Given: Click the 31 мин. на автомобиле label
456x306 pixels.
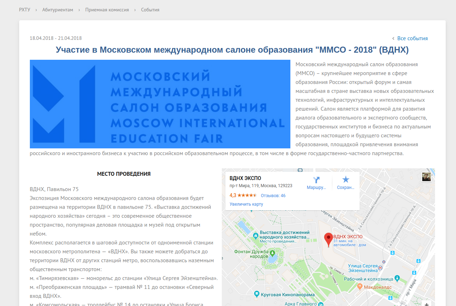Looking at the screenshot, I should click(350, 243).
